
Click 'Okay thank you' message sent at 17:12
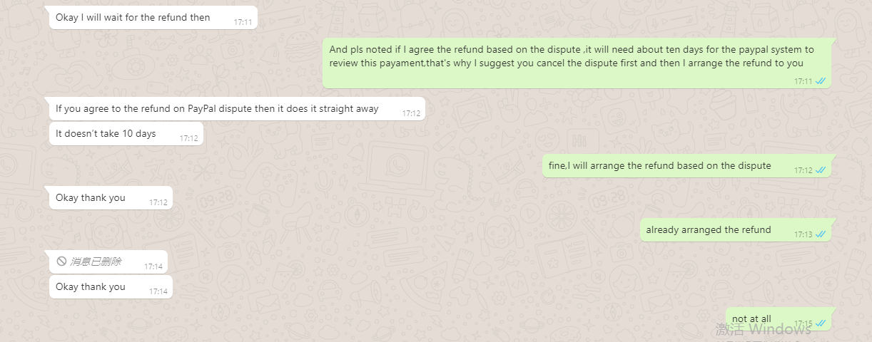click(x=111, y=198)
